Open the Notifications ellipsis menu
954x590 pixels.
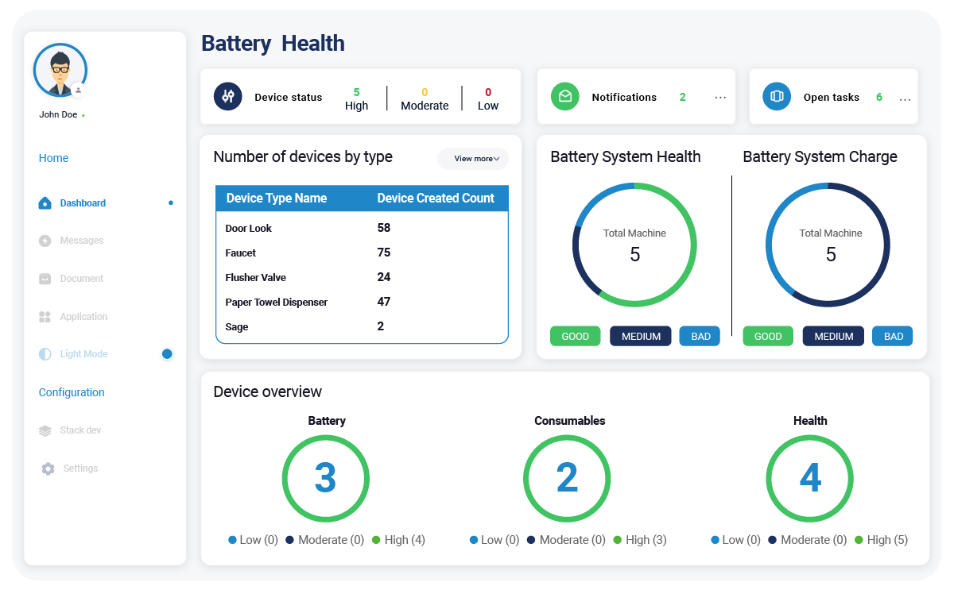[x=720, y=98]
